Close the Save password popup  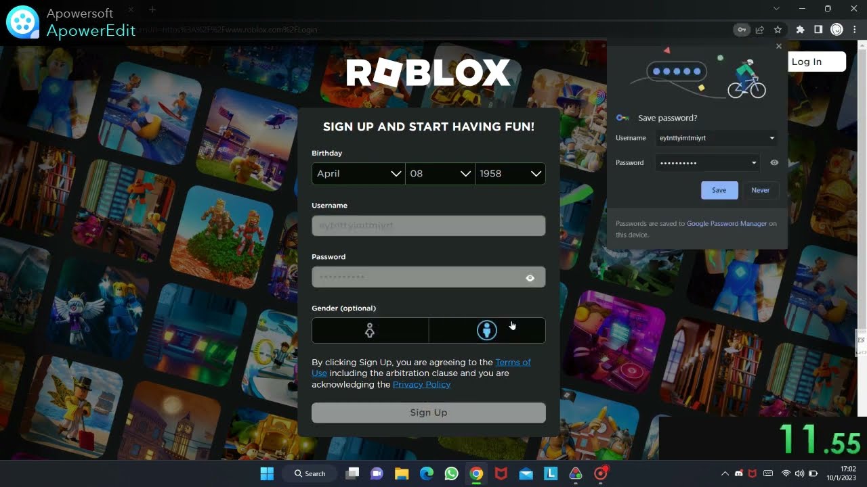click(779, 46)
